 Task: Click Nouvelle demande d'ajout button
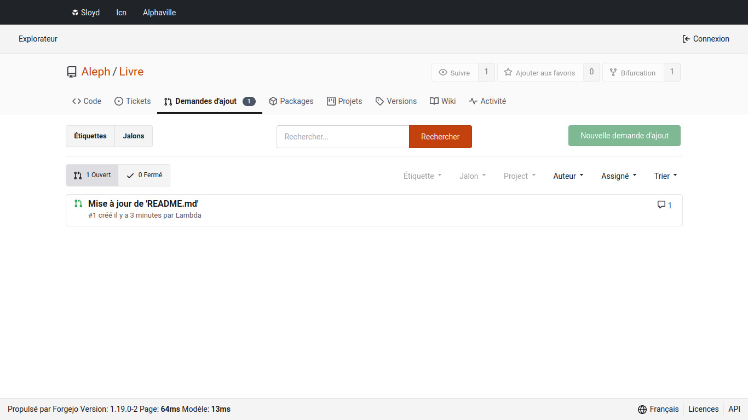pyautogui.click(x=624, y=136)
